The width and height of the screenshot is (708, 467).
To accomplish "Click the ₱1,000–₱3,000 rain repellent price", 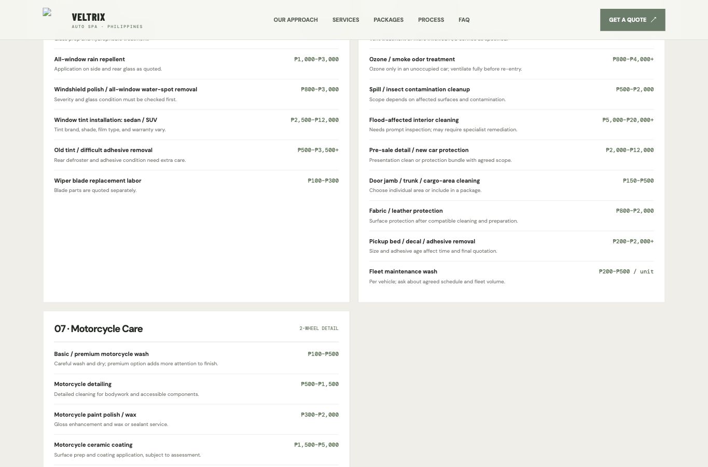I will pos(316,59).
